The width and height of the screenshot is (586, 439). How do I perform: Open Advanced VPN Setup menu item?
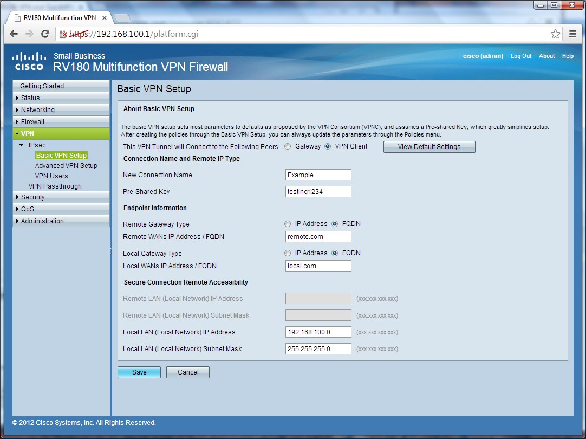click(66, 166)
